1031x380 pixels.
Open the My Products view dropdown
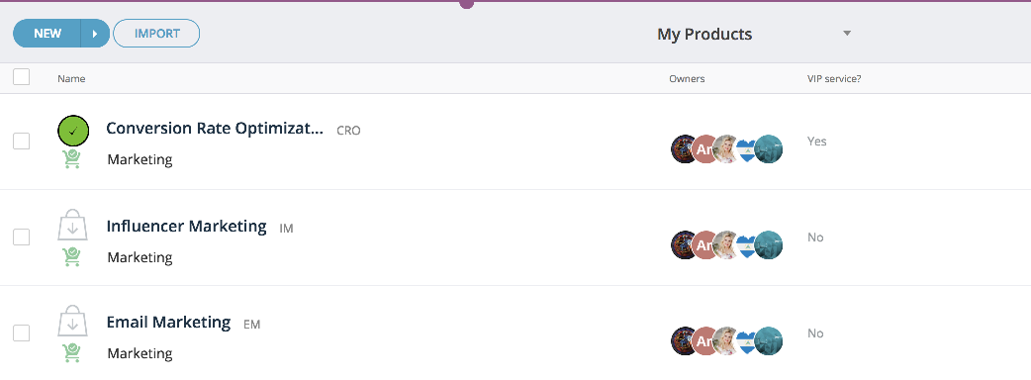pyautogui.click(x=754, y=35)
